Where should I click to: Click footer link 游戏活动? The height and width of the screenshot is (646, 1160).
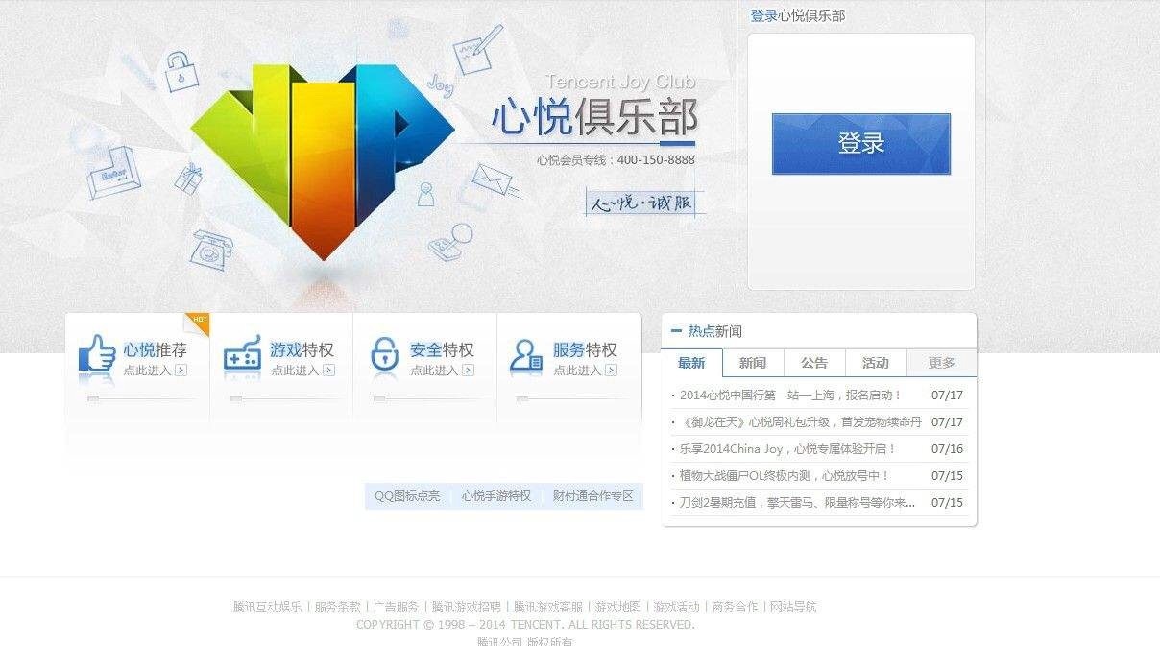pyautogui.click(x=677, y=607)
